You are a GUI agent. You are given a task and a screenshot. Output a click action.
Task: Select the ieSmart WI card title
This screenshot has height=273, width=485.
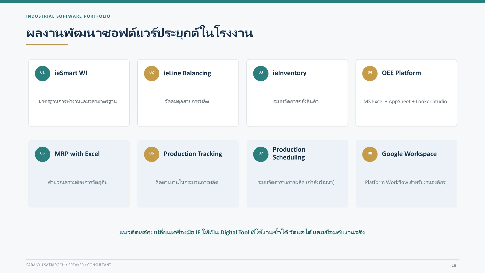click(x=71, y=73)
